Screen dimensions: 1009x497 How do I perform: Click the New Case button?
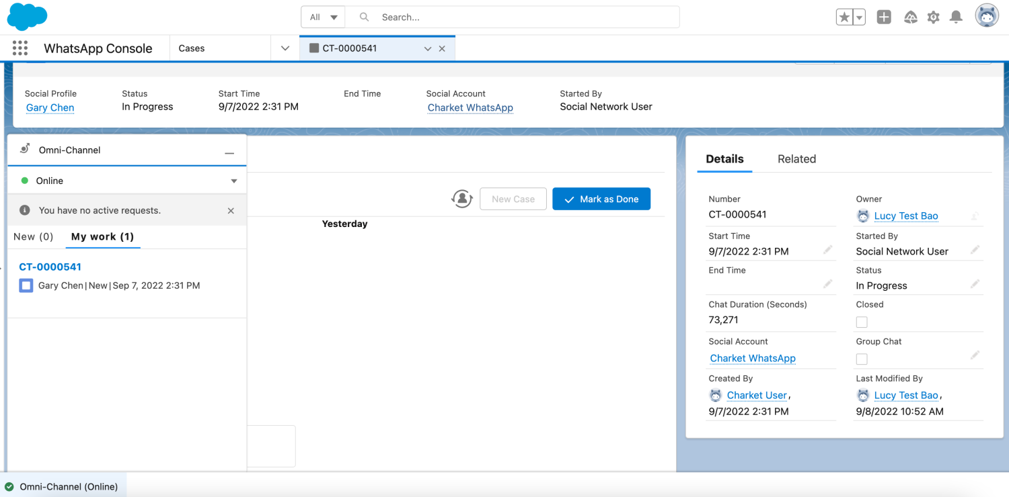(513, 199)
